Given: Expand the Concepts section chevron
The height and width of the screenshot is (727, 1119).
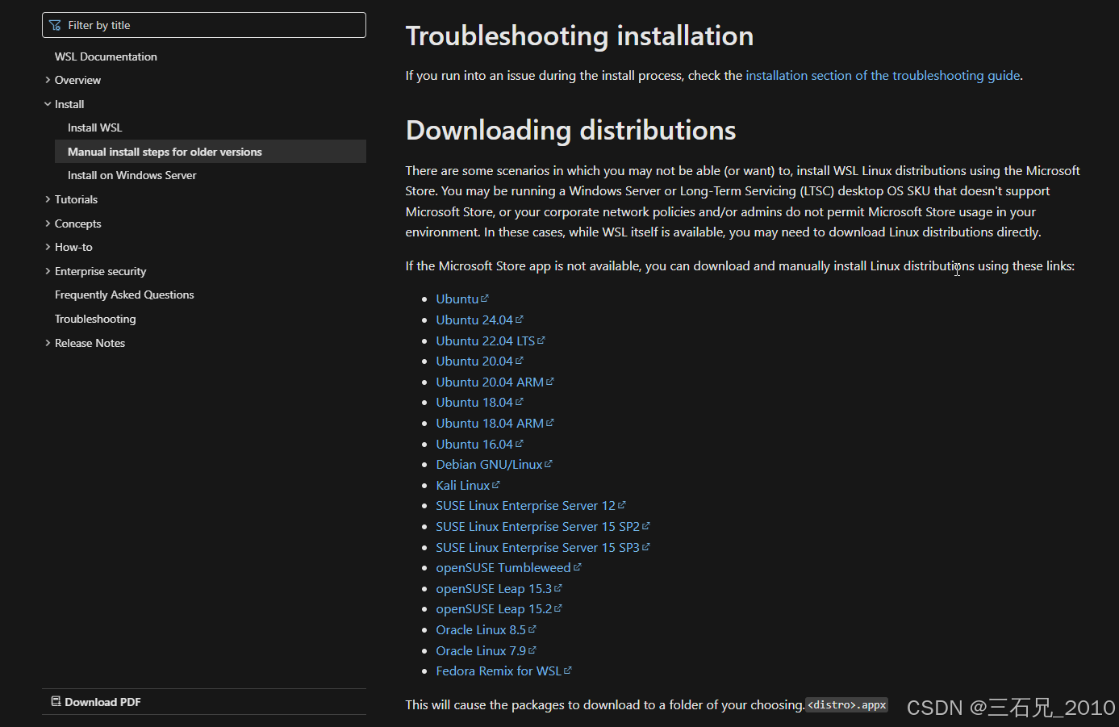Looking at the screenshot, I should 48,224.
